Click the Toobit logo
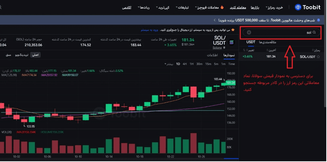The height and width of the screenshot is (162, 327). point(307,7)
